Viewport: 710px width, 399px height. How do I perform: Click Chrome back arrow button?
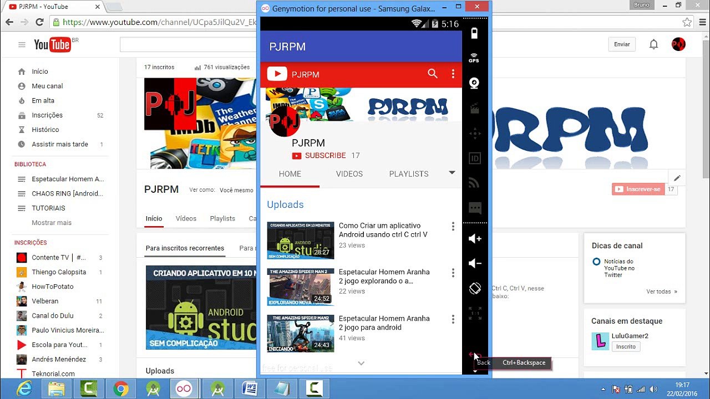(9, 22)
